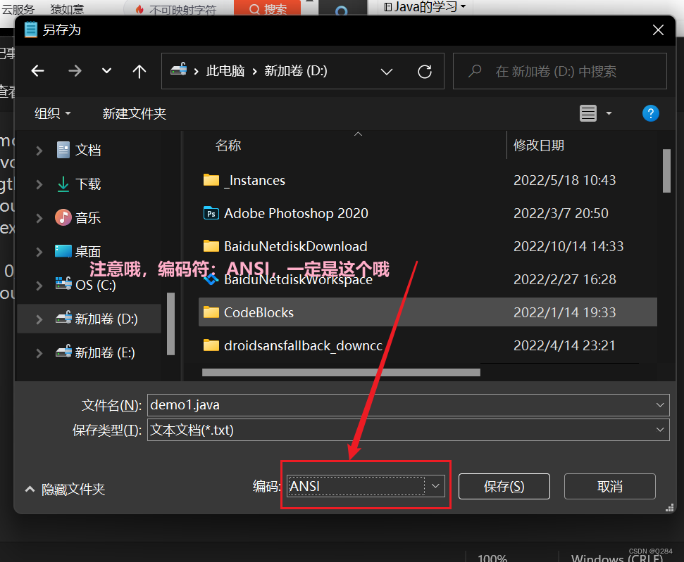Click the refresh icon in address bar
The height and width of the screenshot is (562, 684).
click(x=425, y=71)
